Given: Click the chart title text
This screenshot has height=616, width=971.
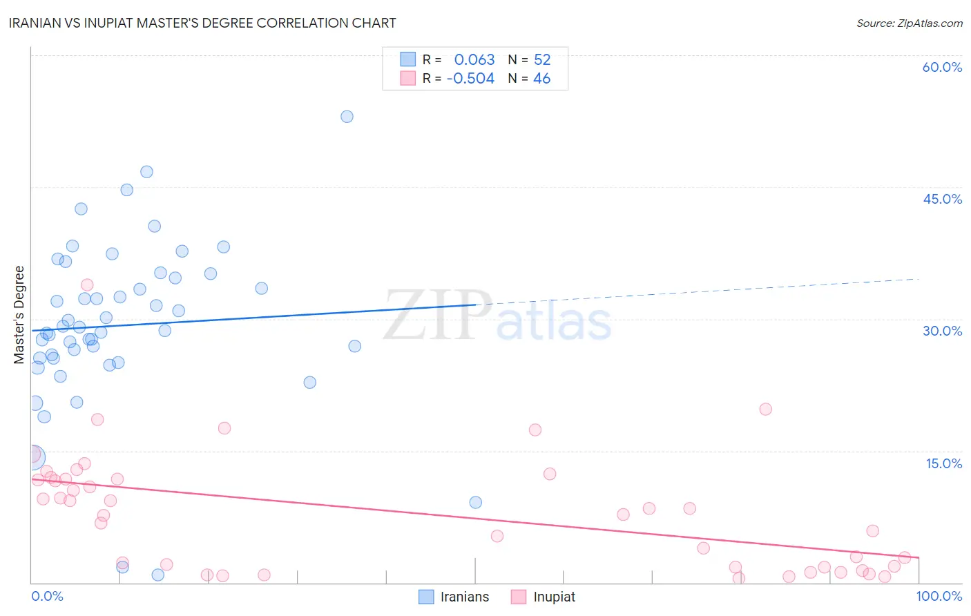Looking at the screenshot, I should click(x=202, y=23).
